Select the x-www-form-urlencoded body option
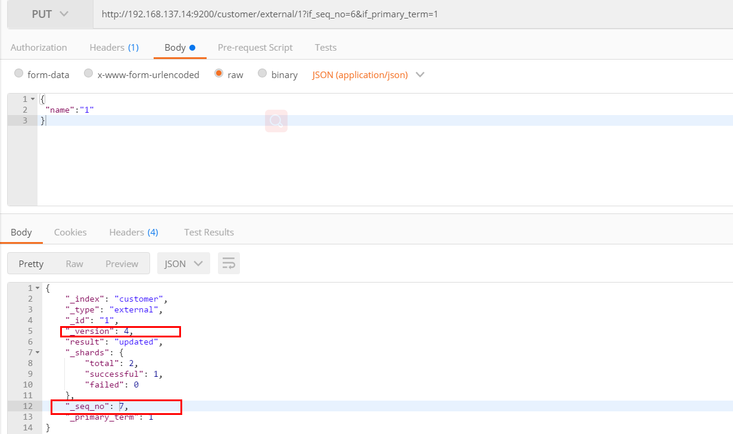 click(89, 74)
